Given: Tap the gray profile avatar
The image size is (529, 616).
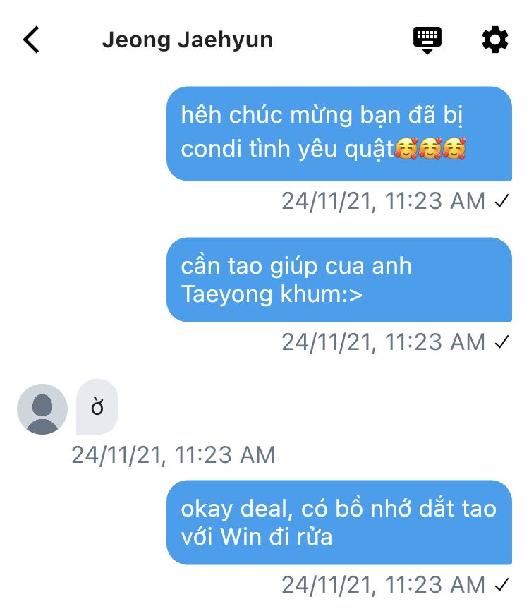Looking at the screenshot, I should 42,409.
